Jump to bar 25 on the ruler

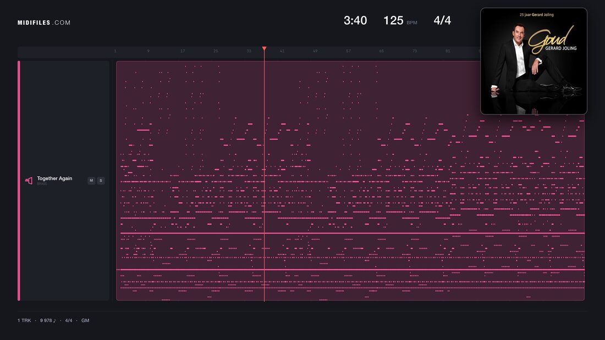coord(216,51)
